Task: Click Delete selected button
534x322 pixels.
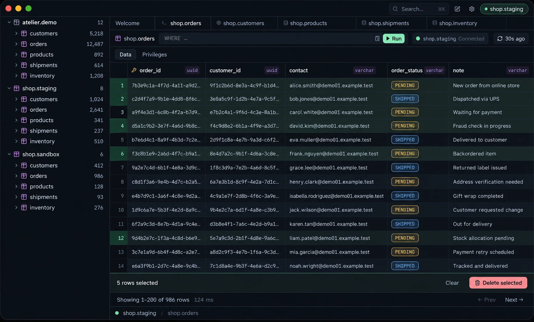Action: [498, 283]
